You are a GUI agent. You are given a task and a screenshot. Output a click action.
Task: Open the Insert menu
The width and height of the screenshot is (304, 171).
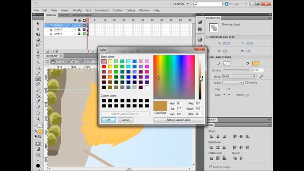click(65, 10)
